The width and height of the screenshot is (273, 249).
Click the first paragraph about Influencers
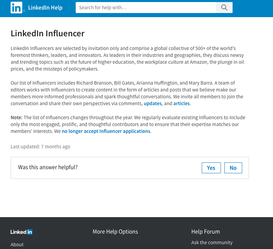(x=127, y=59)
